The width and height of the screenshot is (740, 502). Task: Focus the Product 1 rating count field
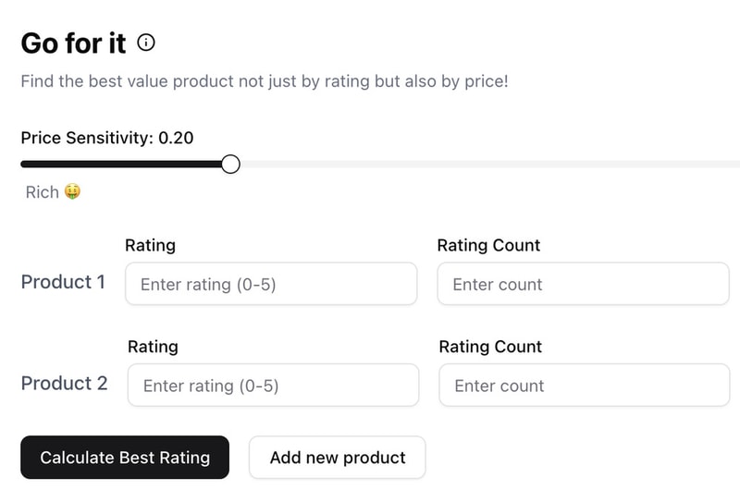[583, 285]
